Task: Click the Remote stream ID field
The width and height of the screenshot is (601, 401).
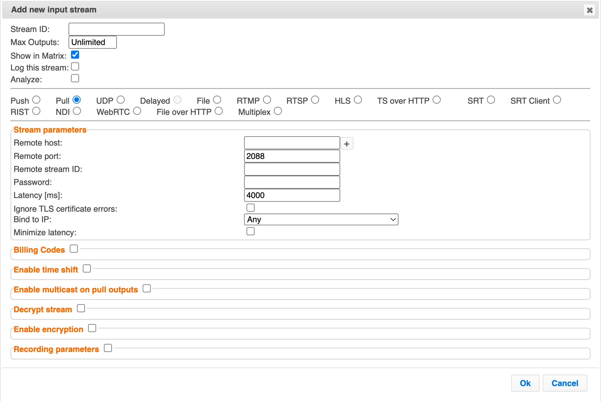Action: (x=292, y=169)
